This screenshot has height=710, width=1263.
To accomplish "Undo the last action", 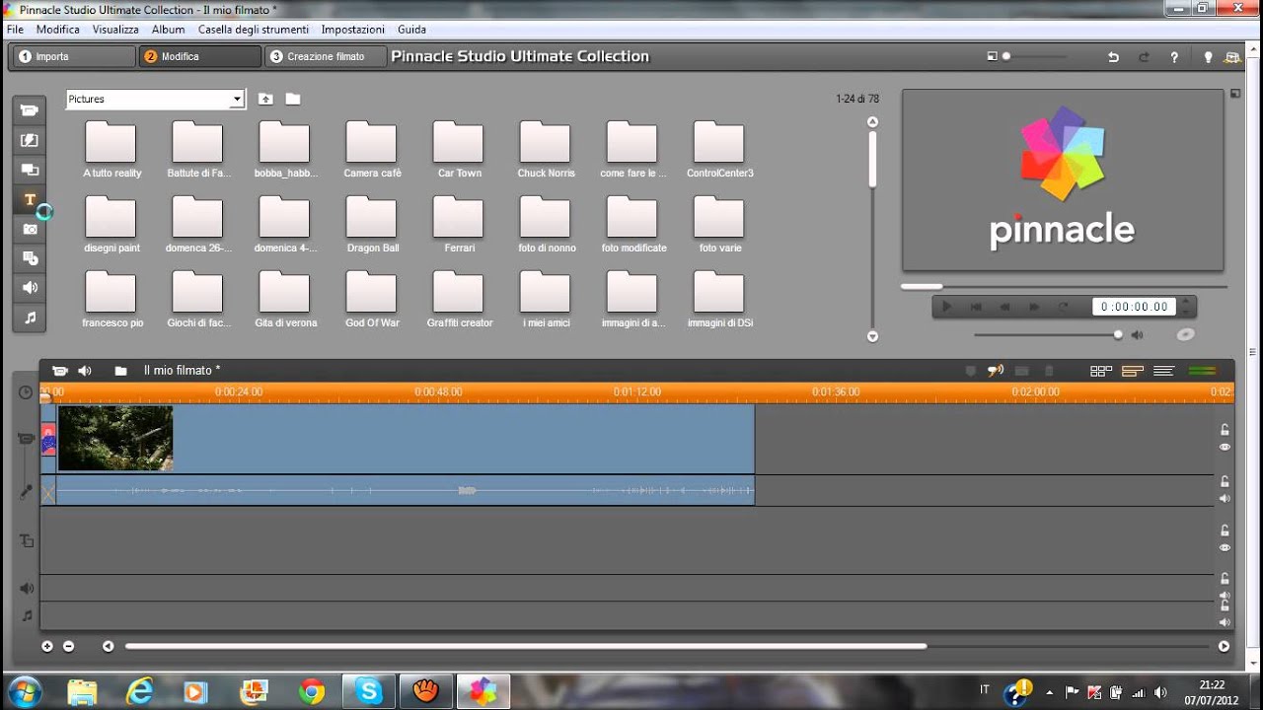I will (1113, 57).
